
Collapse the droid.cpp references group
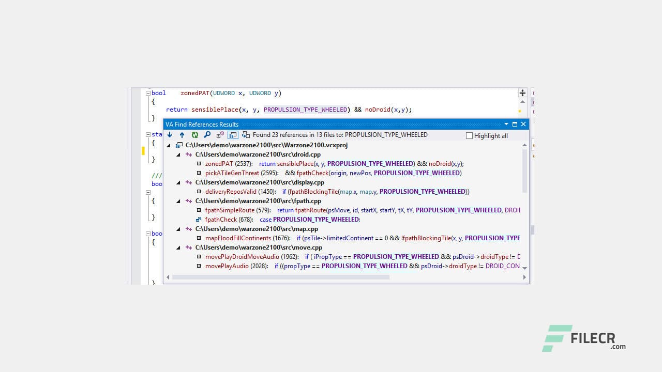[178, 154]
